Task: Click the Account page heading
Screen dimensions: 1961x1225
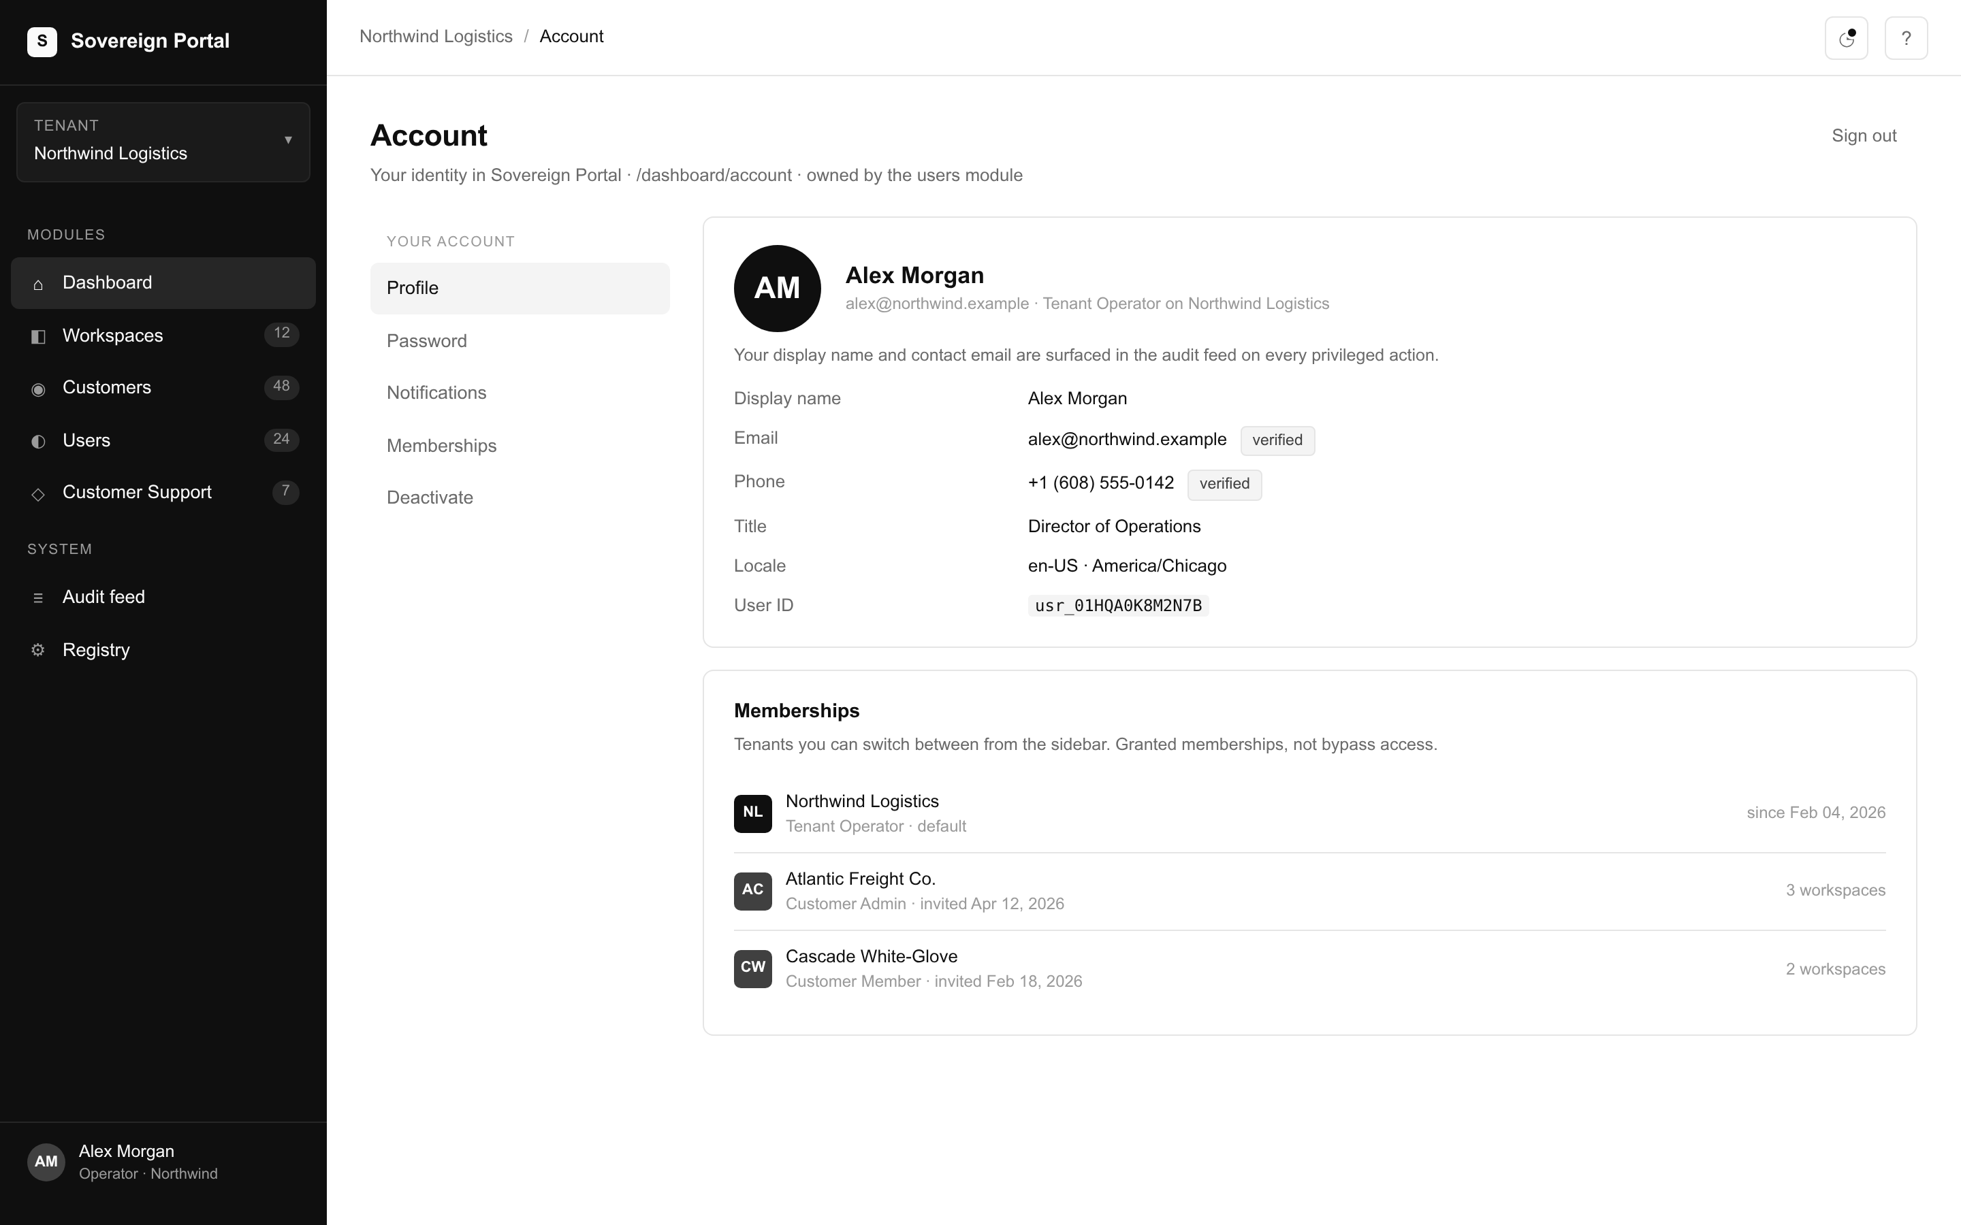Action: pos(429,135)
